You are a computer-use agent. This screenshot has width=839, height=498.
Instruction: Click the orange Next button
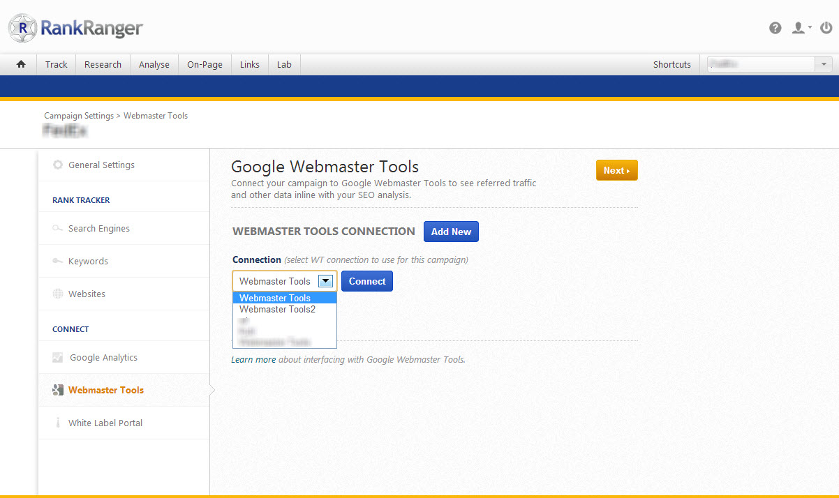point(616,170)
